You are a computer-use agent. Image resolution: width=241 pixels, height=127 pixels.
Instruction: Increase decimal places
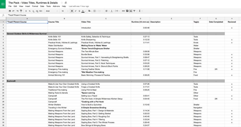pyautogui.click(x=37, y=11)
